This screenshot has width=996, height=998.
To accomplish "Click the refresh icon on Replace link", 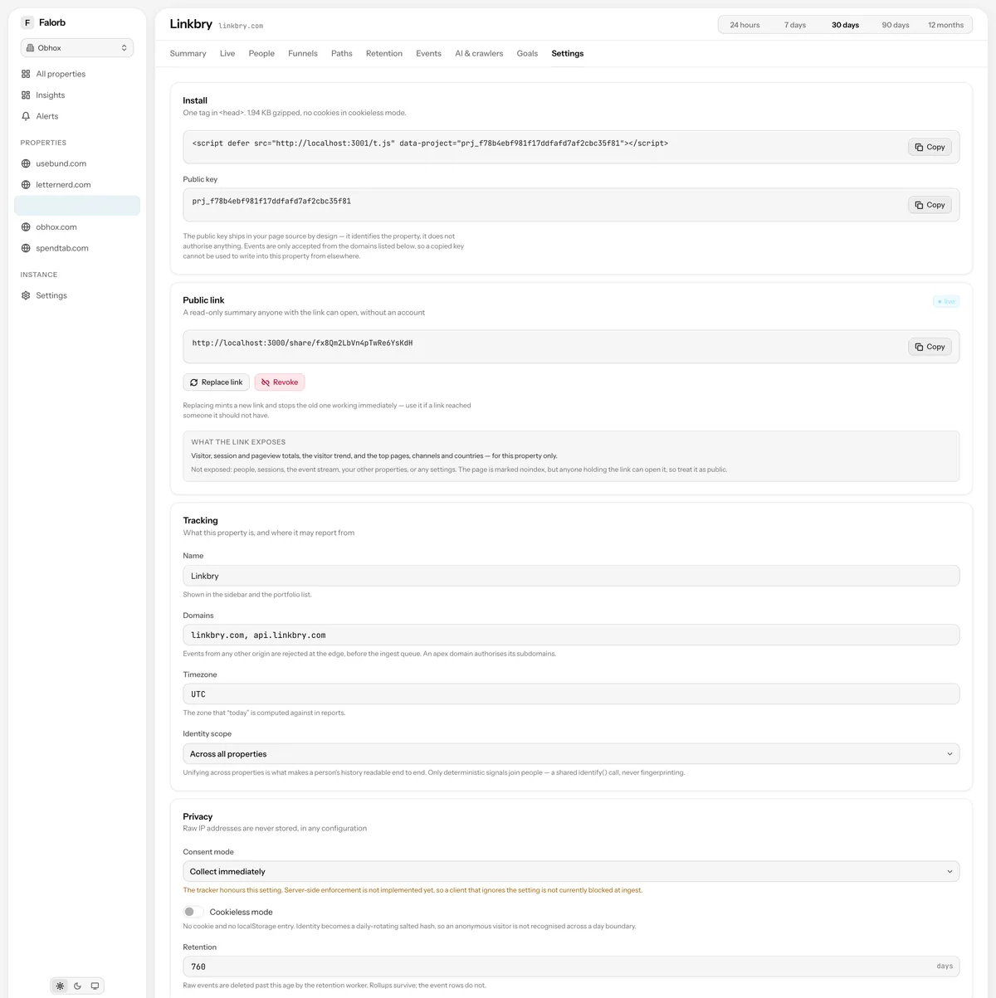I will (194, 382).
